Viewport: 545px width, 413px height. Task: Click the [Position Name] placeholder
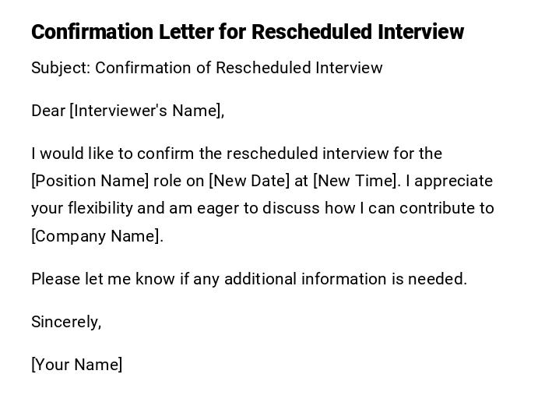(x=90, y=181)
